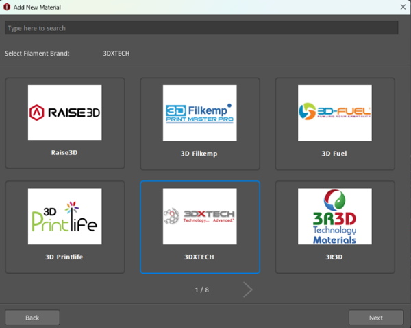Click the 3D Filkemp card label

(199, 154)
